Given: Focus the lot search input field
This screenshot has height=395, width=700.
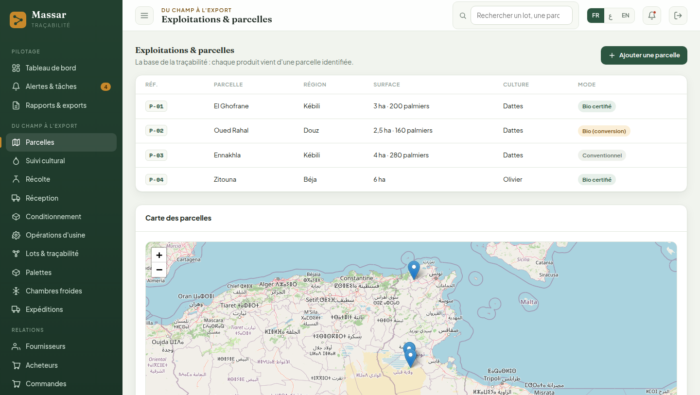Looking at the screenshot, I should 522,16.
